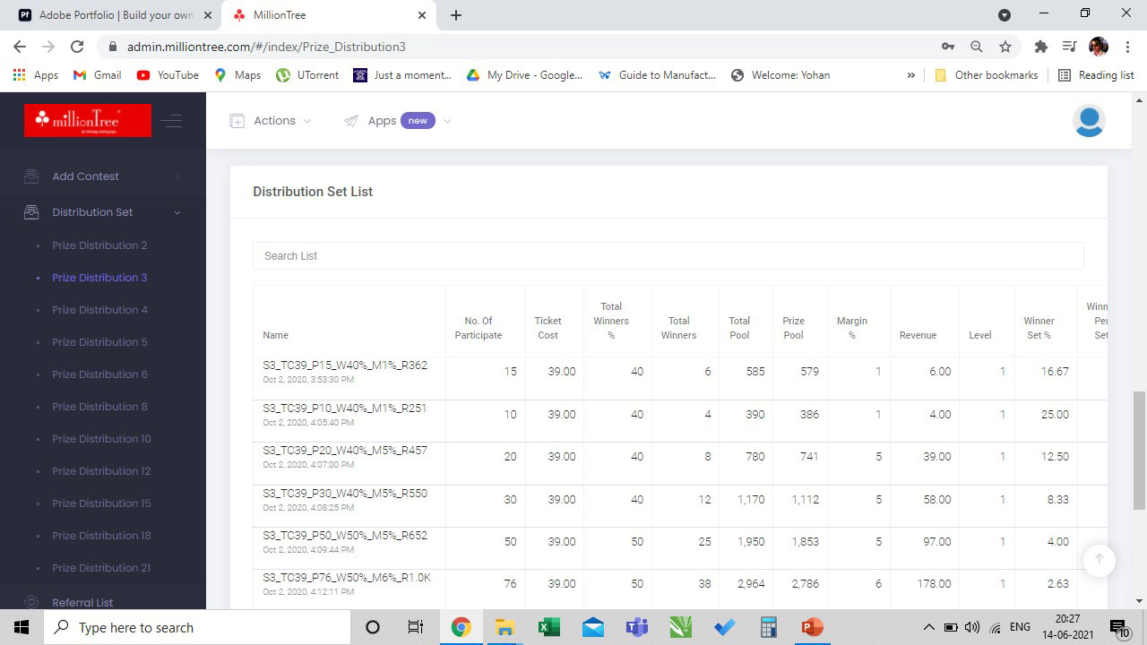Open Prize Distribution 2 in sidebar
The width and height of the screenshot is (1147, 645).
[x=99, y=245]
